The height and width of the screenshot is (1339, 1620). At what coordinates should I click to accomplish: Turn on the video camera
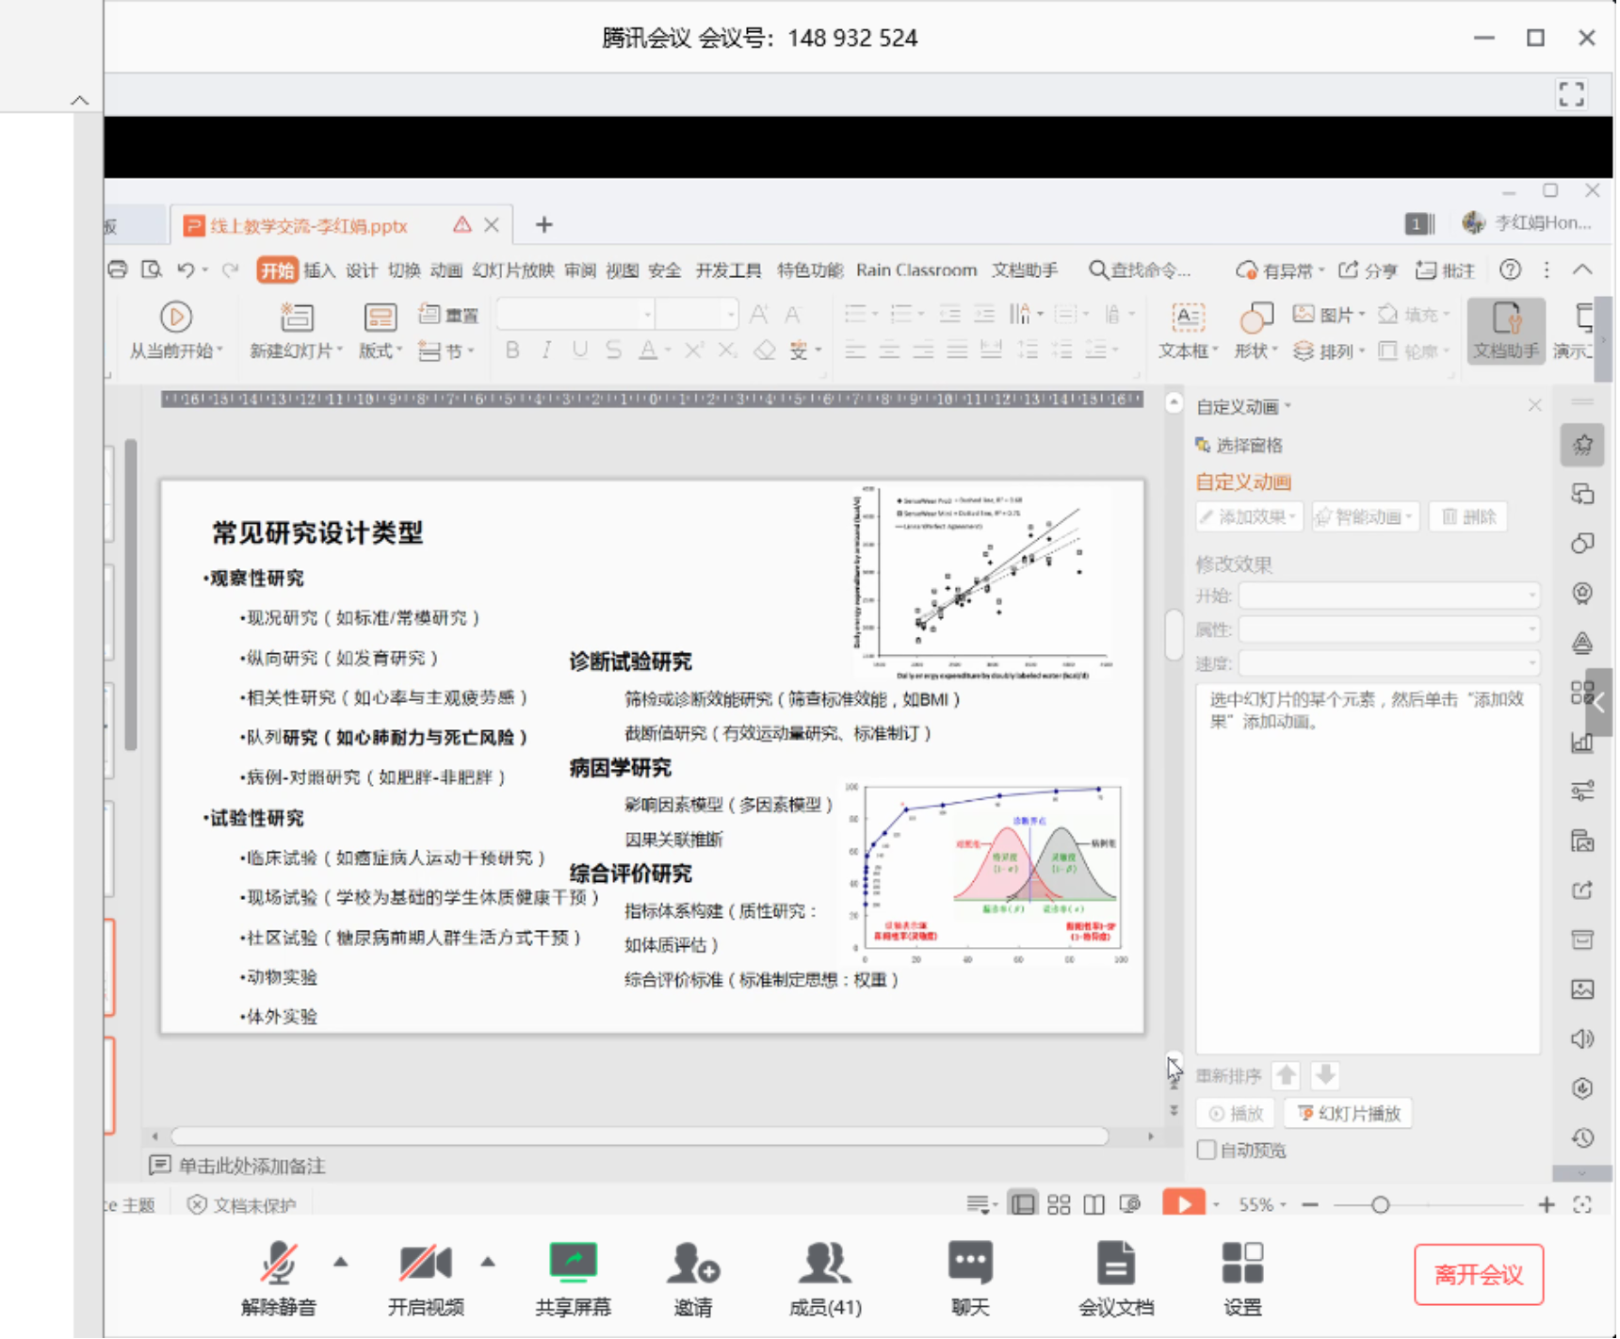click(x=426, y=1264)
